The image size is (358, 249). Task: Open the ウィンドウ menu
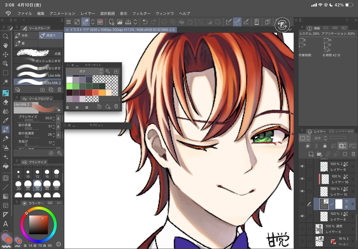click(x=165, y=13)
